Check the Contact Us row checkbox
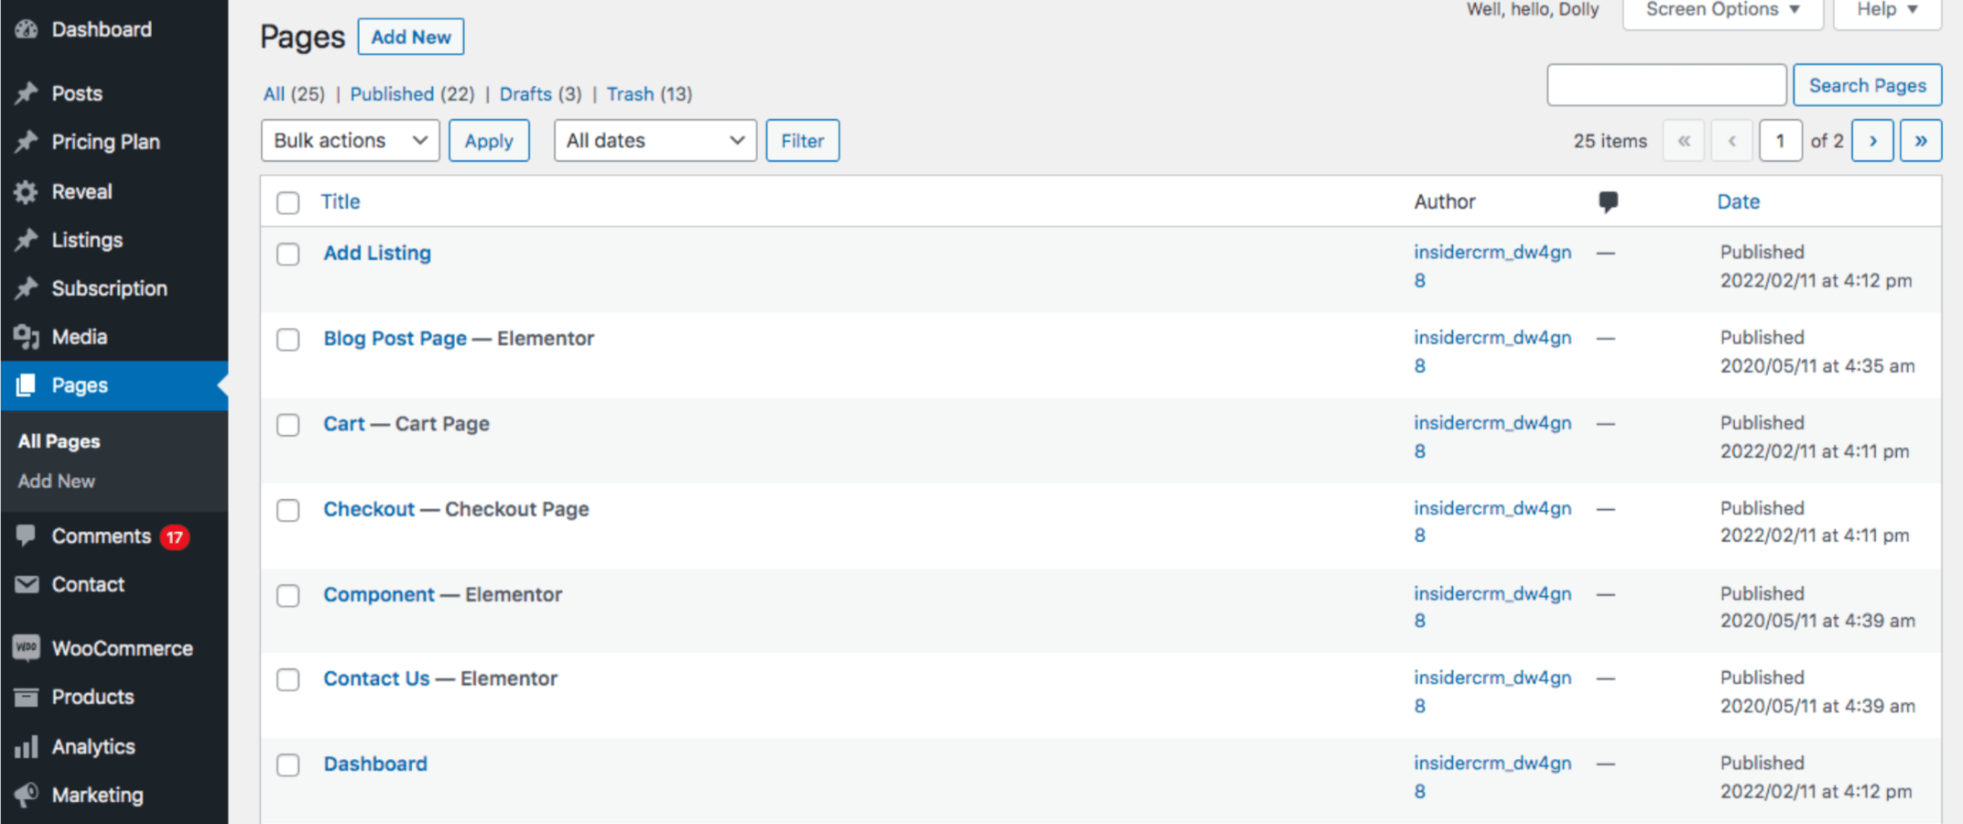The image size is (1963, 824). (288, 679)
